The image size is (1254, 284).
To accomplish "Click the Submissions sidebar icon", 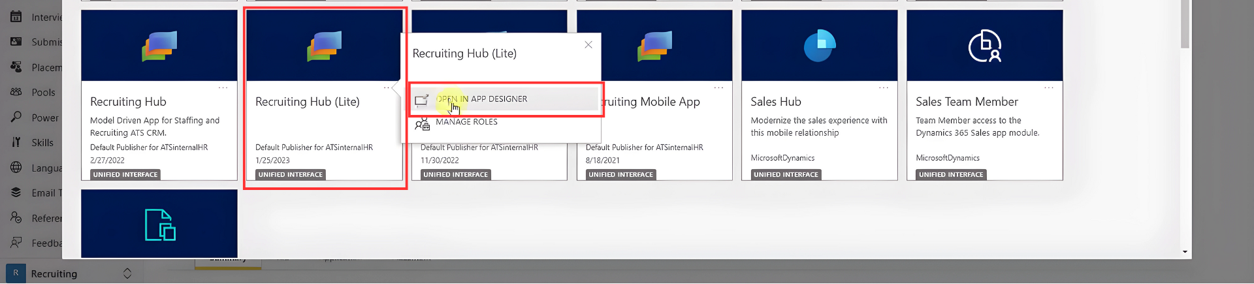I will (16, 42).
